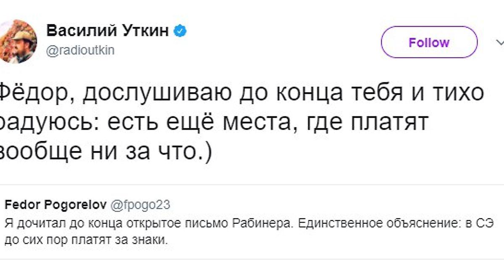This screenshot has width=504, height=264.
Task: Open the Василий Уткин display name
Action: click(107, 31)
